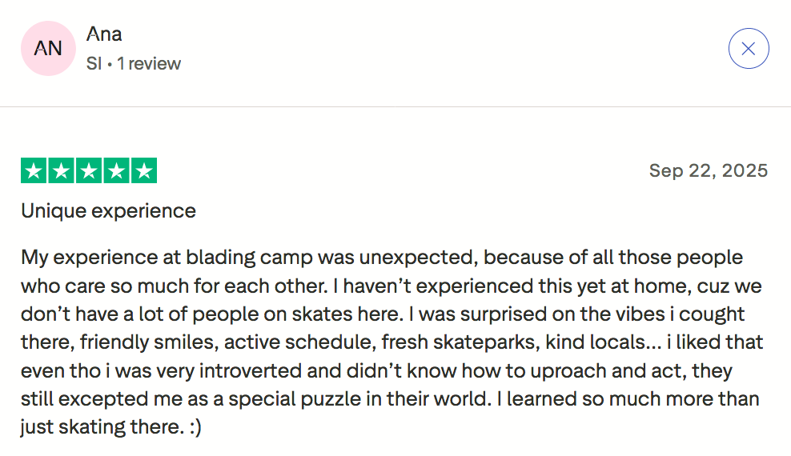Viewport: 791px width, 456px height.
Task: Open reviewer Ana's profile name
Action: tap(104, 34)
